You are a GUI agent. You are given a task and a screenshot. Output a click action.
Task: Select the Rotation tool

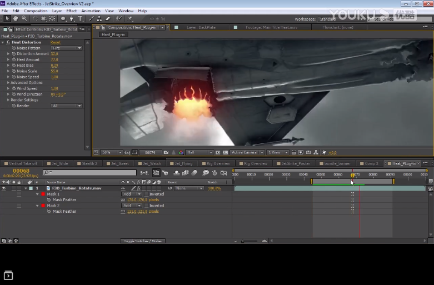click(x=35, y=18)
